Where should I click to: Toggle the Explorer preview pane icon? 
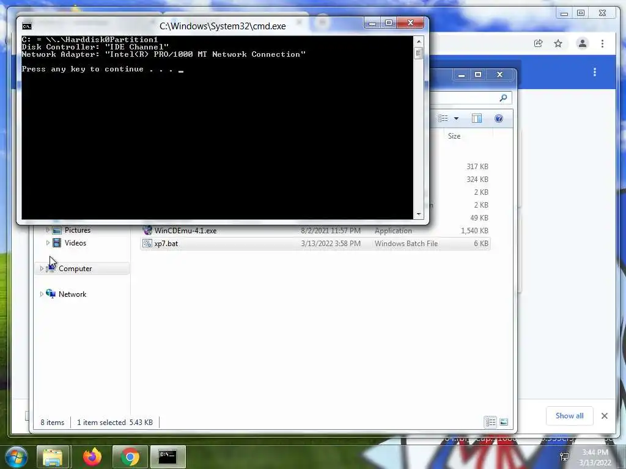coord(477,118)
